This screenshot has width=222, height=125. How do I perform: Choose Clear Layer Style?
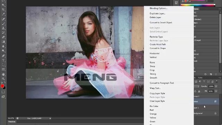[x=157, y=101]
